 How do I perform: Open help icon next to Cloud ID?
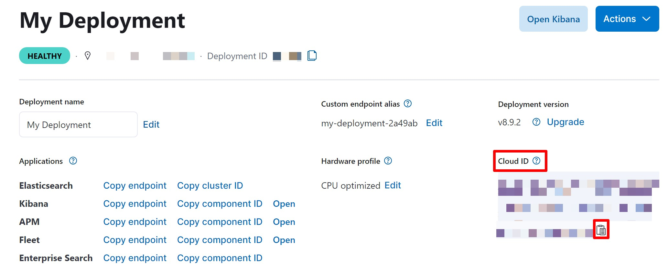tap(536, 161)
